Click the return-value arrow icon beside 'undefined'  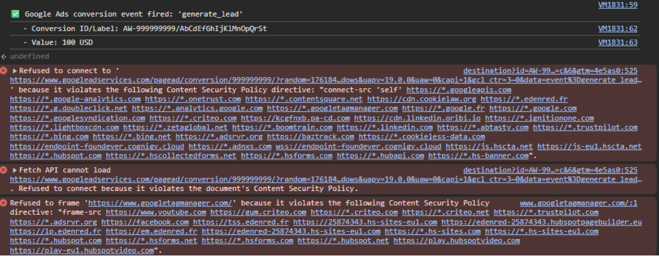click(x=4, y=56)
